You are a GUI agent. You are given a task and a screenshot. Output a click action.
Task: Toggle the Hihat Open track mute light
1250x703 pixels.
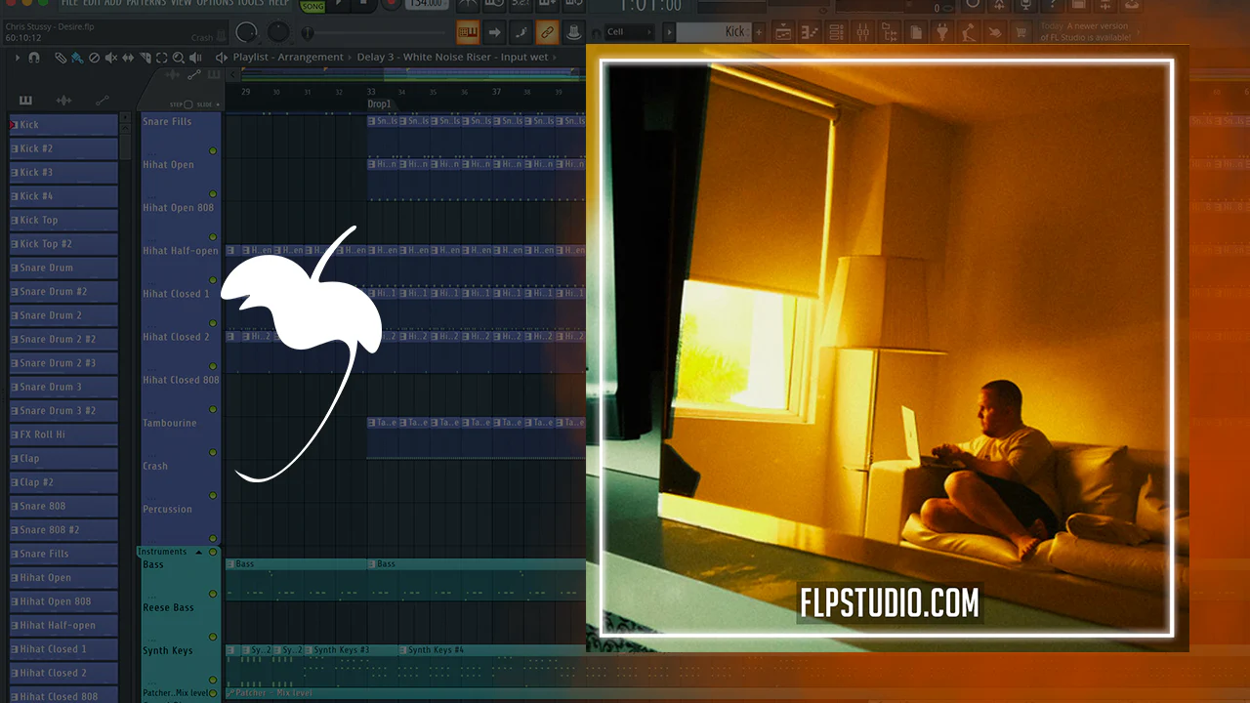click(213, 194)
